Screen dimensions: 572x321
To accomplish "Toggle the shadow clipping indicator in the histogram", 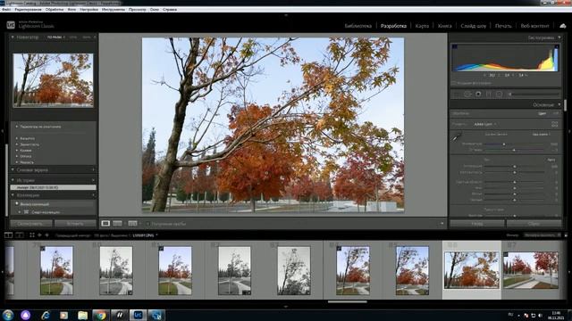I will pos(455,46).
